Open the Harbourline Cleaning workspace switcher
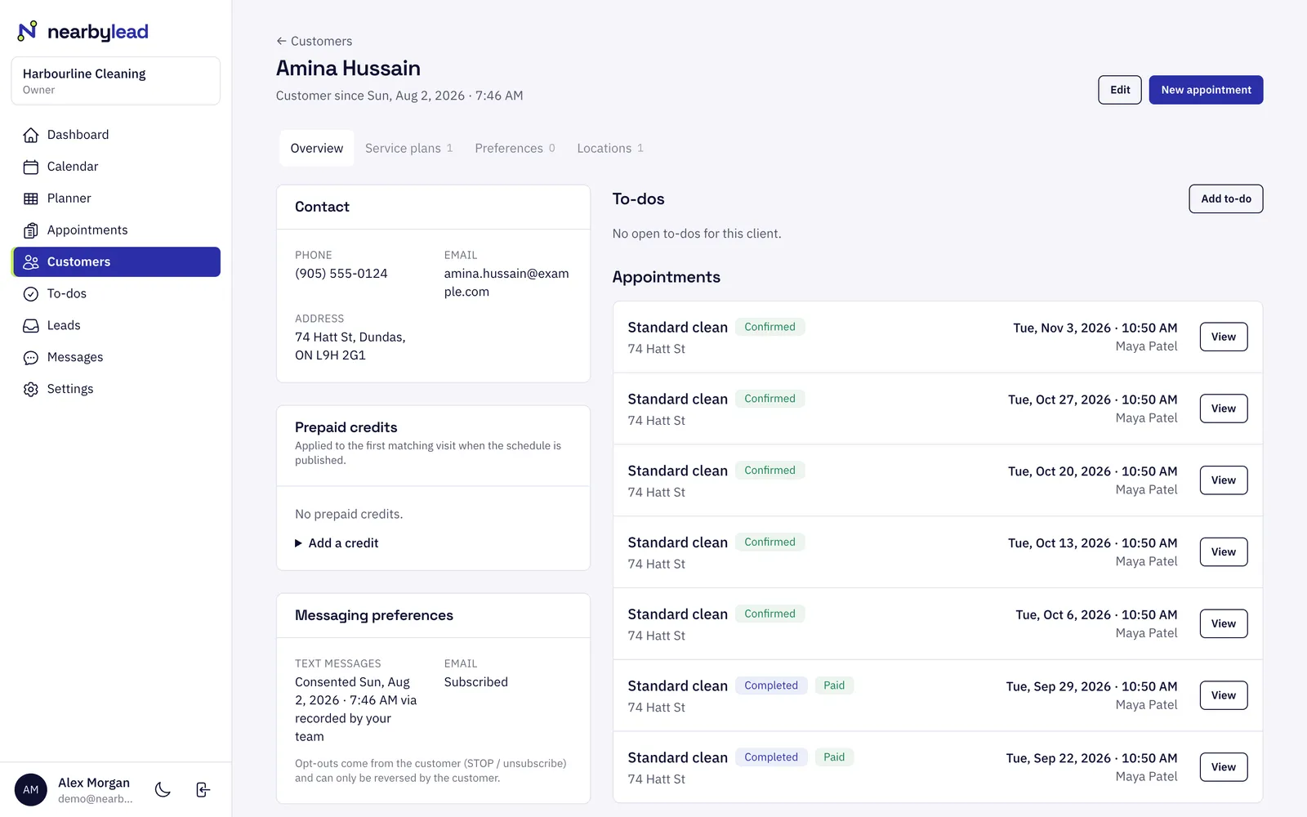Viewport: 1307px width, 817px height. [x=116, y=81]
